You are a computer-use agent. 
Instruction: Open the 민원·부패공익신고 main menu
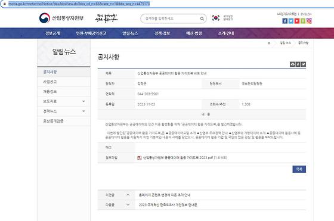(x=91, y=33)
